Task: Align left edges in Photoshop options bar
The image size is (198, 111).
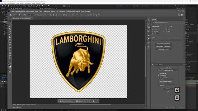Action: point(51,15)
